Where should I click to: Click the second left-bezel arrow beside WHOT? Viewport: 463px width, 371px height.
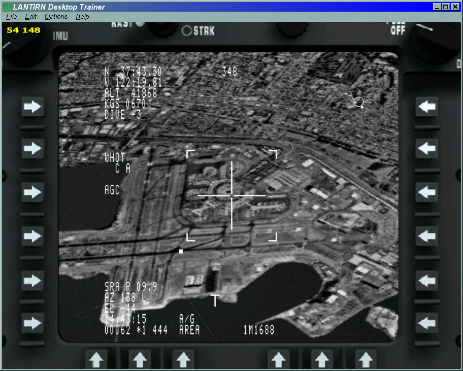32,148
